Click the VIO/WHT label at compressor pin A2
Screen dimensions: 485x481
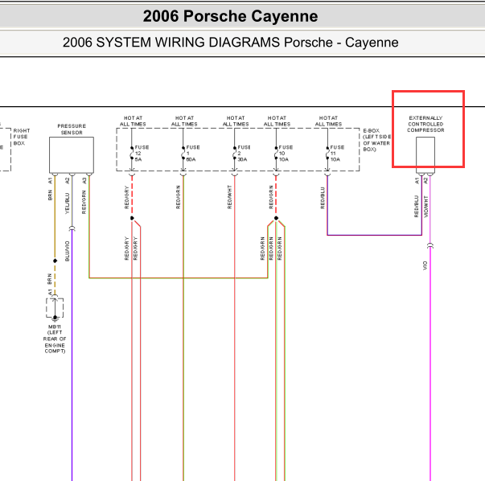coord(426,207)
